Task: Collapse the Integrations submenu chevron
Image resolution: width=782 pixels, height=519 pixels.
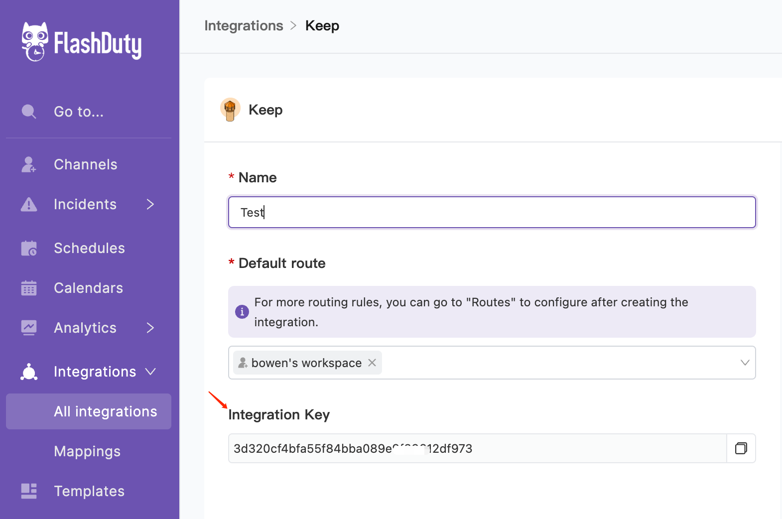Action: click(x=150, y=372)
